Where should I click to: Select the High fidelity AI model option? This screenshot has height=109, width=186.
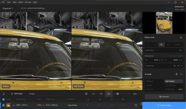[174, 81]
